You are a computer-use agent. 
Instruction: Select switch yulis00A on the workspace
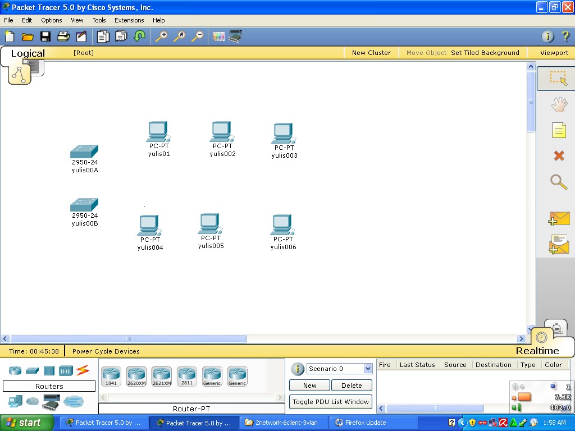pyautogui.click(x=84, y=152)
